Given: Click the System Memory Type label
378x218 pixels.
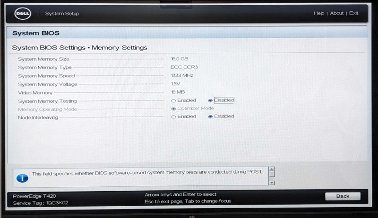Looking at the screenshot, I should click(x=44, y=67).
